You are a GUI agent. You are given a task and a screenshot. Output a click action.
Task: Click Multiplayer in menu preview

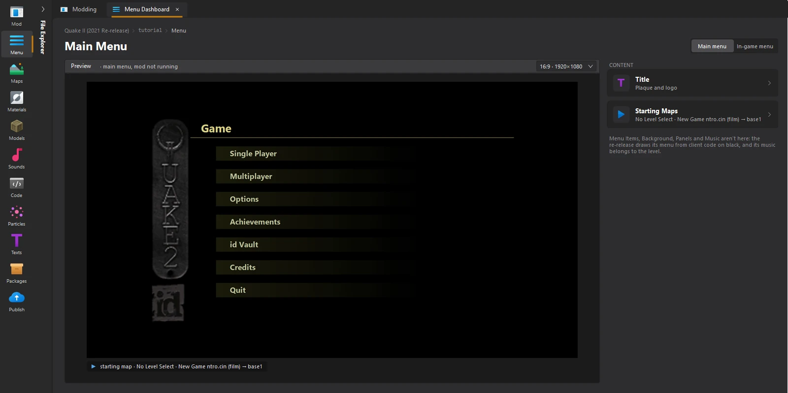251,176
